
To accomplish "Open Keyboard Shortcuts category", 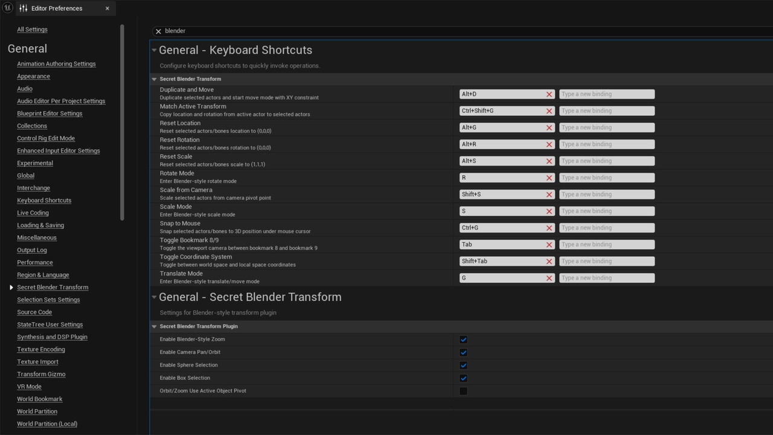I will pyautogui.click(x=44, y=201).
